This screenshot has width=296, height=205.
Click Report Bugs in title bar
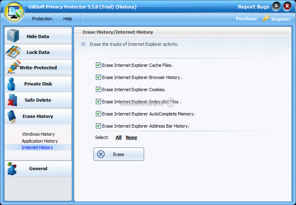pos(253,7)
